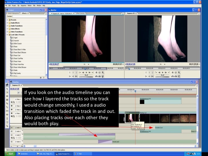The height and width of the screenshot is (156, 208).
Task: Collapse the Audio 5 track
Action: point(16,135)
